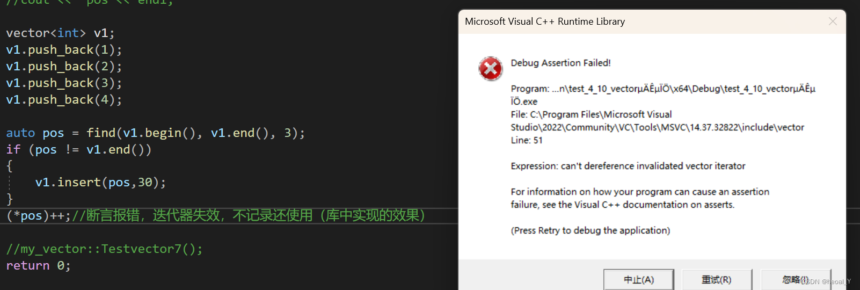The height and width of the screenshot is (290, 860).
Task: Place cursor on vector<int> v1 declaration
Action: coord(60,33)
